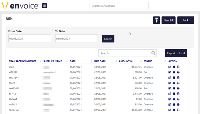
Task: Delete bill bb54g1 using trash icon
Action: tap(174, 99)
